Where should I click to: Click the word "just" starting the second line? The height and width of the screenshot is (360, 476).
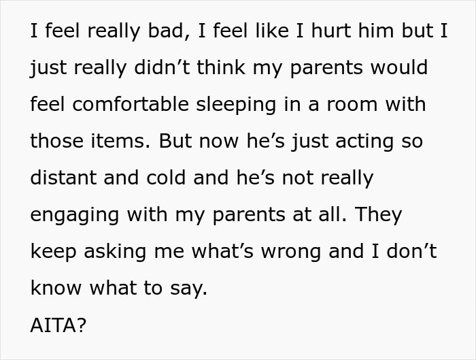[x=47, y=68]
